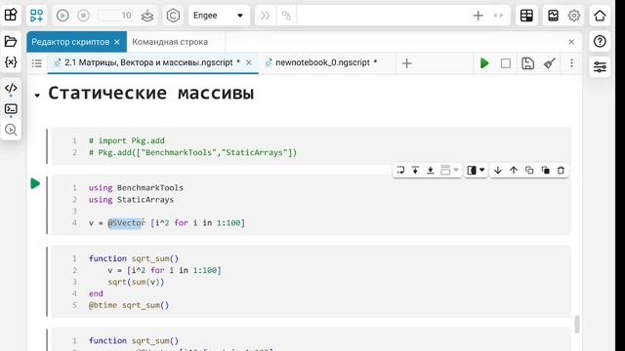The image size is (625, 351).
Task: Open the Engee dropdown
Action: [219, 16]
